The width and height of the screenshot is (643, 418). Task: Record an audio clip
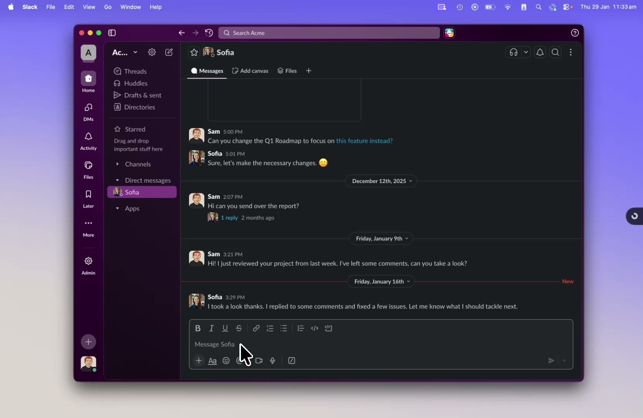click(x=273, y=361)
